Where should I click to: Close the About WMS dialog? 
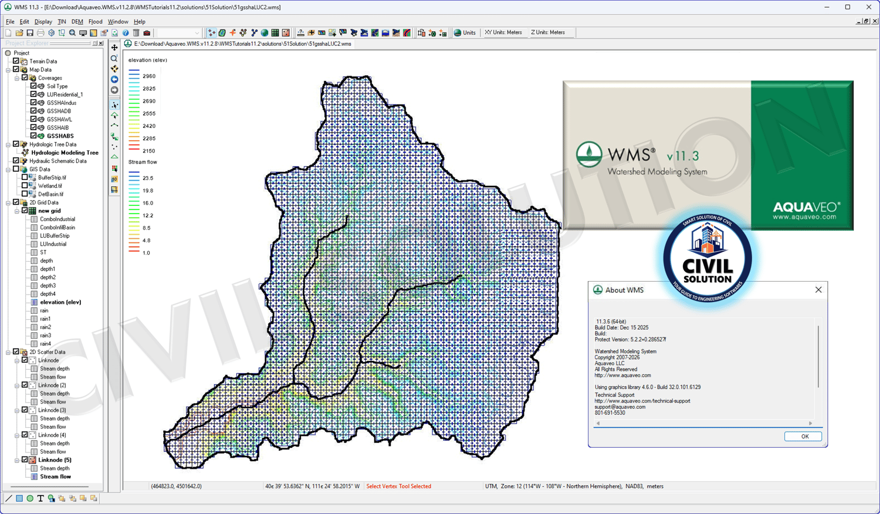818,290
